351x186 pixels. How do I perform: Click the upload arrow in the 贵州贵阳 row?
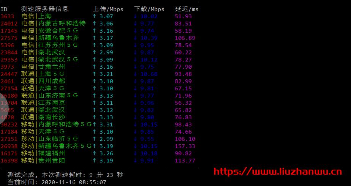coord(94,161)
